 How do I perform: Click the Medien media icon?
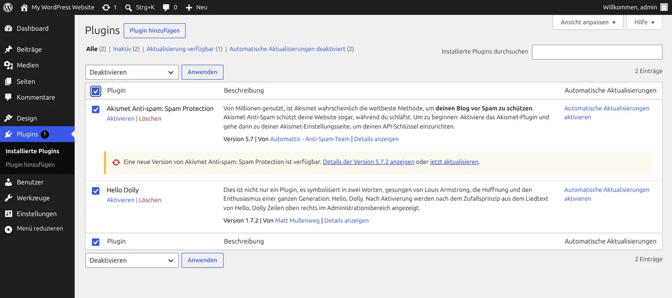[8, 65]
